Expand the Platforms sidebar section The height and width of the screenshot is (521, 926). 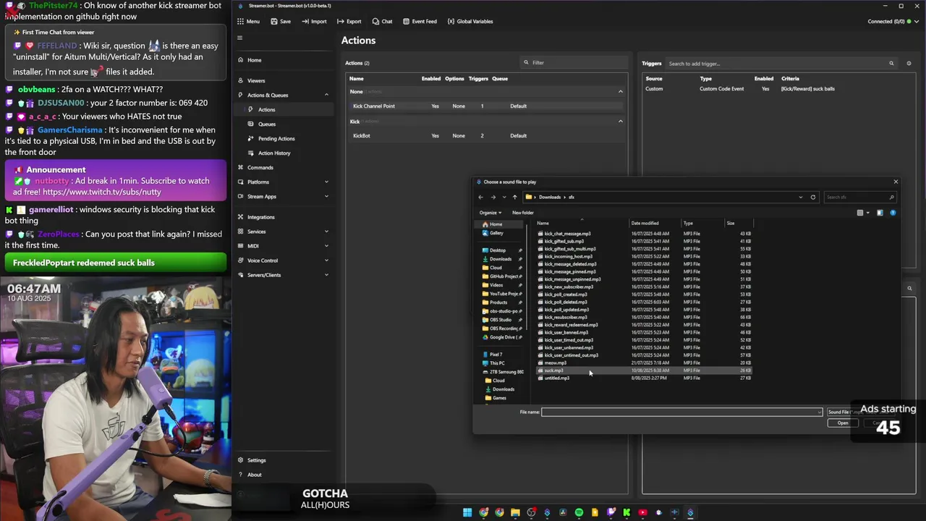[284, 182]
